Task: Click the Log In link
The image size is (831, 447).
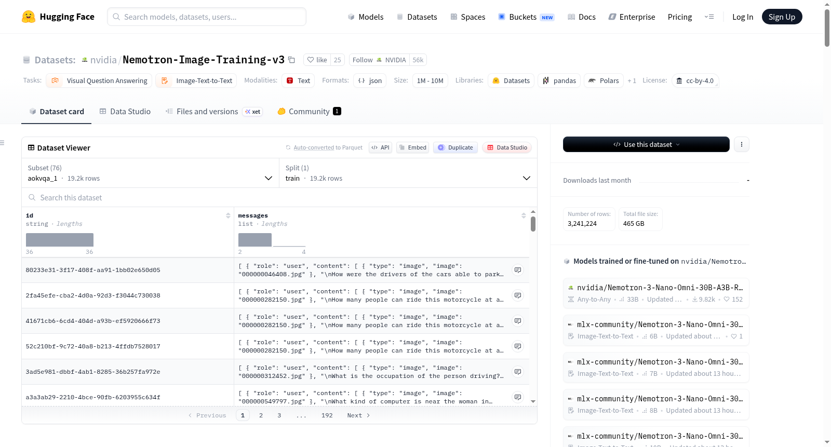Action: (x=743, y=17)
